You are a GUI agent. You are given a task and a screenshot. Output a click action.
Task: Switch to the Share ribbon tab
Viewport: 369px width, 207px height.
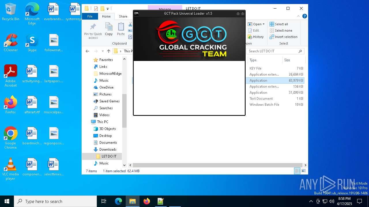coord(123,16)
